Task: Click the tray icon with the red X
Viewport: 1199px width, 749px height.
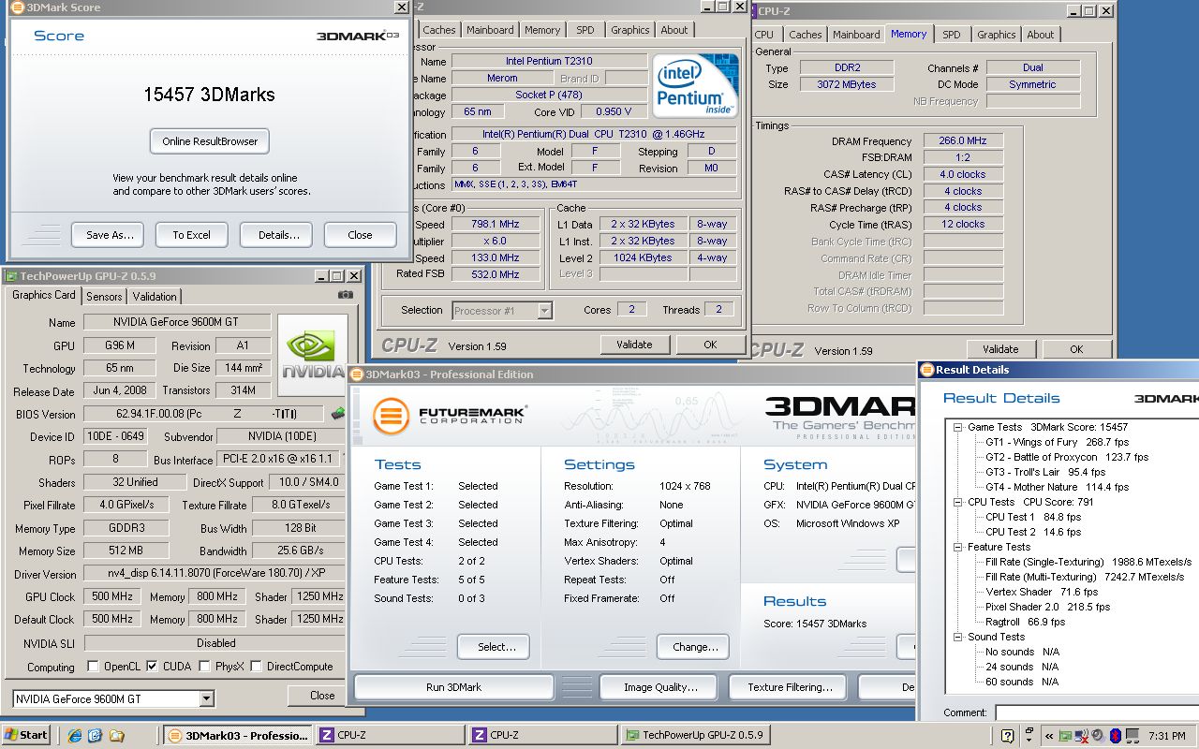Action: coord(1083,736)
